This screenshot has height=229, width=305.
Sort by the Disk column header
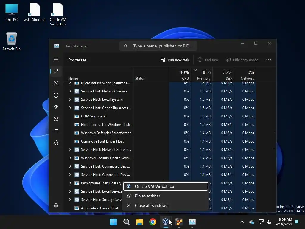tap(223, 75)
